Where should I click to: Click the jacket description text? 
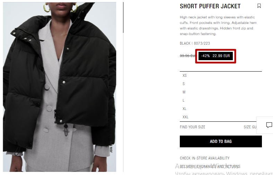218,25
